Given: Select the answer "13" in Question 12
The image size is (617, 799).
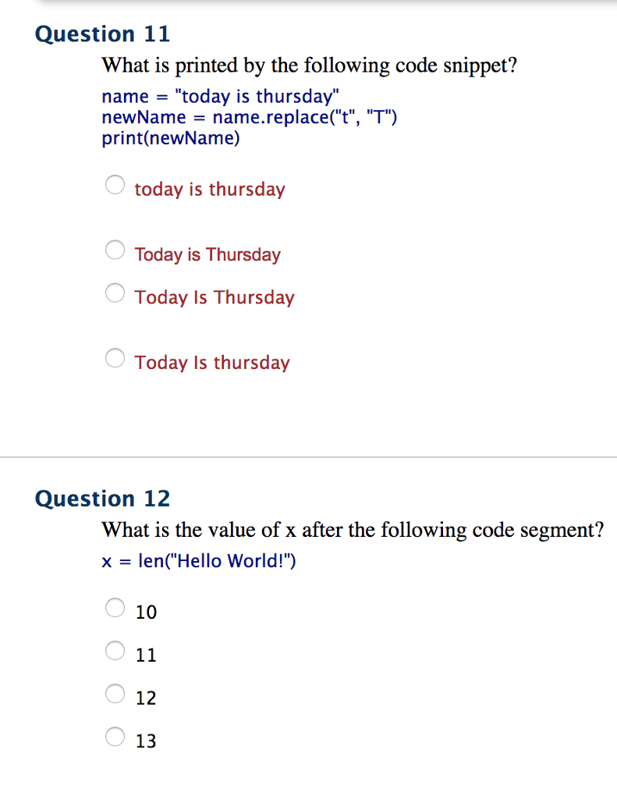Looking at the screenshot, I should coord(115,736).
